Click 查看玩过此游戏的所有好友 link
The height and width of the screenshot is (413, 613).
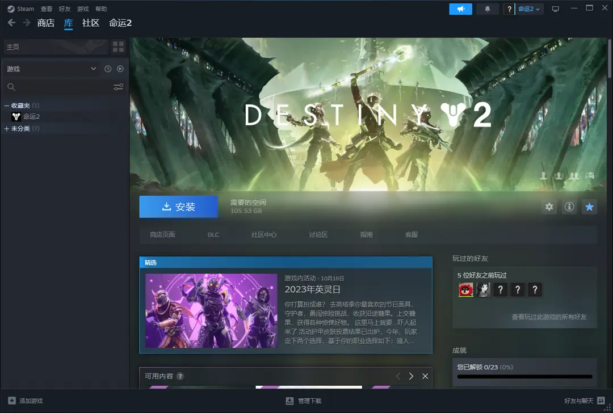pos(549,317)
